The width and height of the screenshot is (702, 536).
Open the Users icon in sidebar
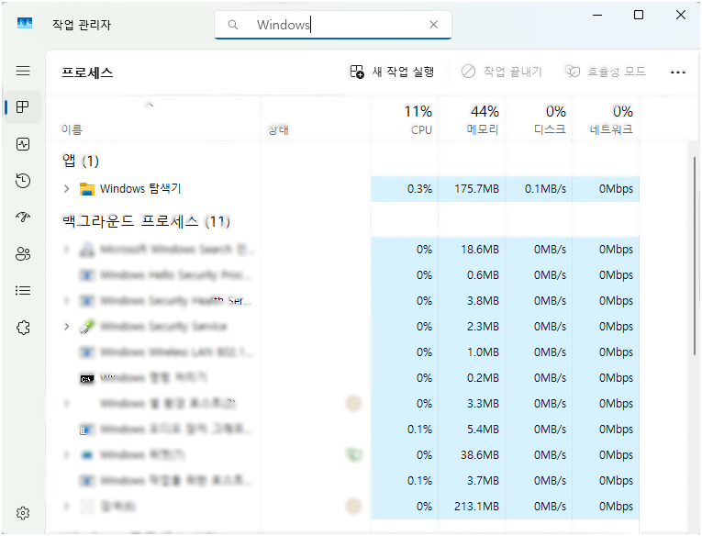point(23,254)
